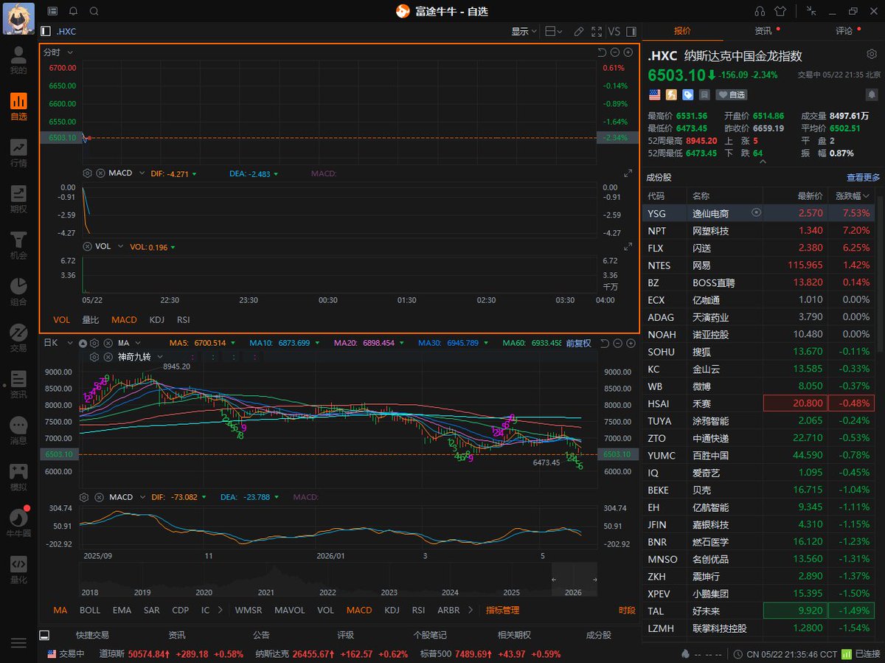Switch to the 评论 tab

point(844,31)
